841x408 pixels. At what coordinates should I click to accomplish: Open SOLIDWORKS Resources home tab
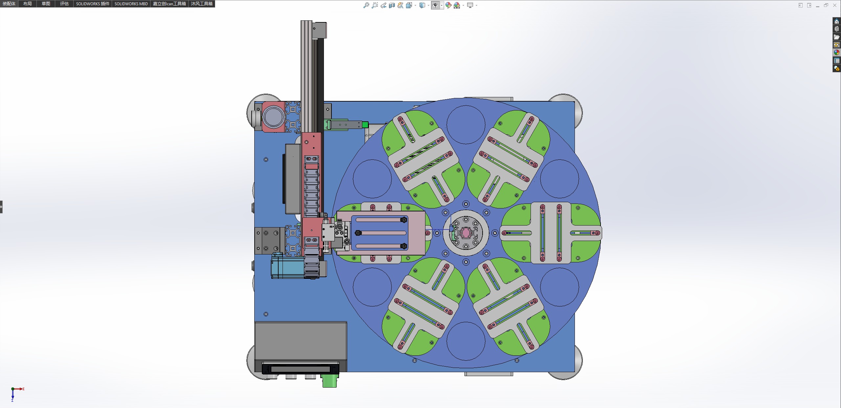click(836, 21)
